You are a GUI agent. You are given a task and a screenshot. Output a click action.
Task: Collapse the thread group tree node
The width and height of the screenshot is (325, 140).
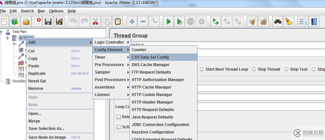pos(8,38)
